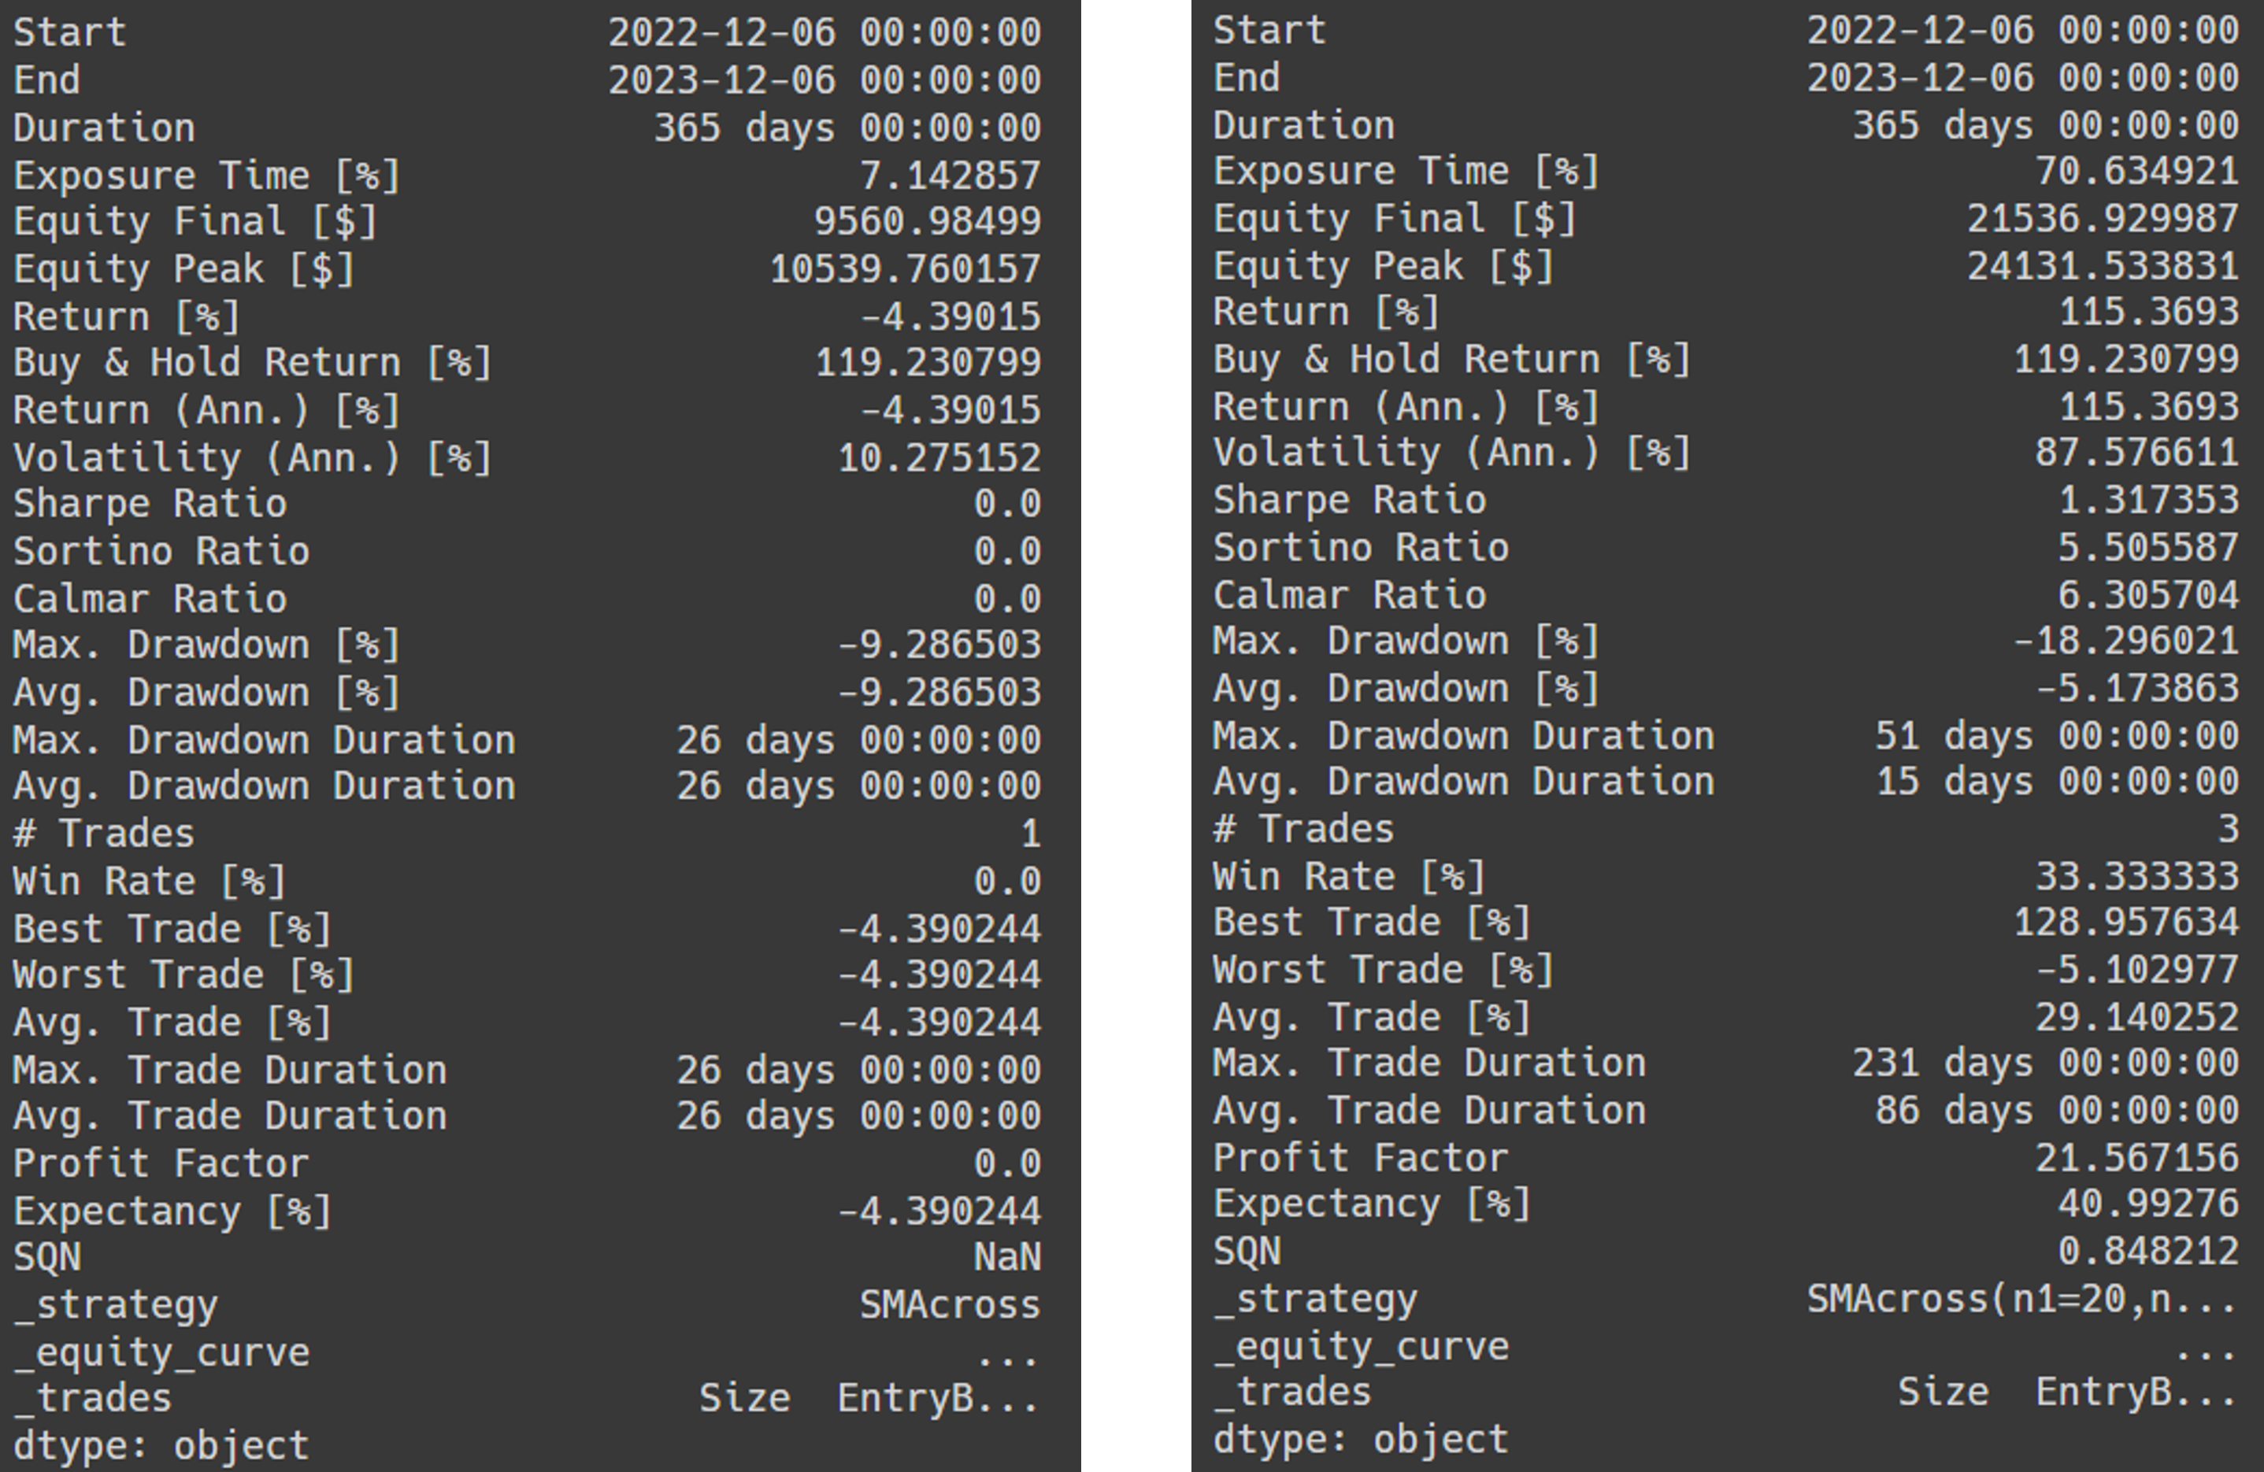Click the SMAcross strategy name on left
Screen dimensions: 2264x1472
pos(950,1306)
